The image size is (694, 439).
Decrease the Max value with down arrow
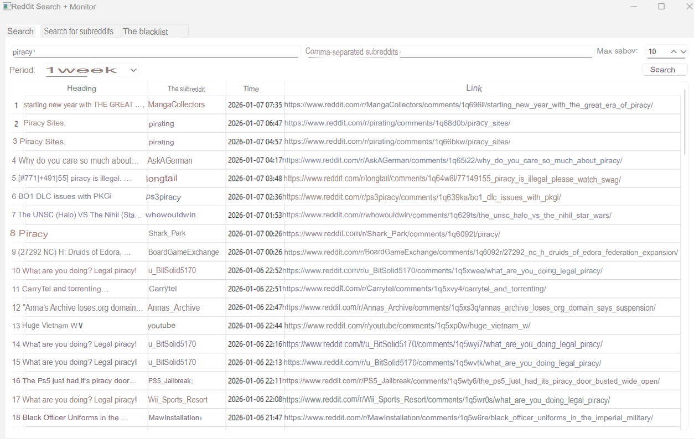(683, 51)
